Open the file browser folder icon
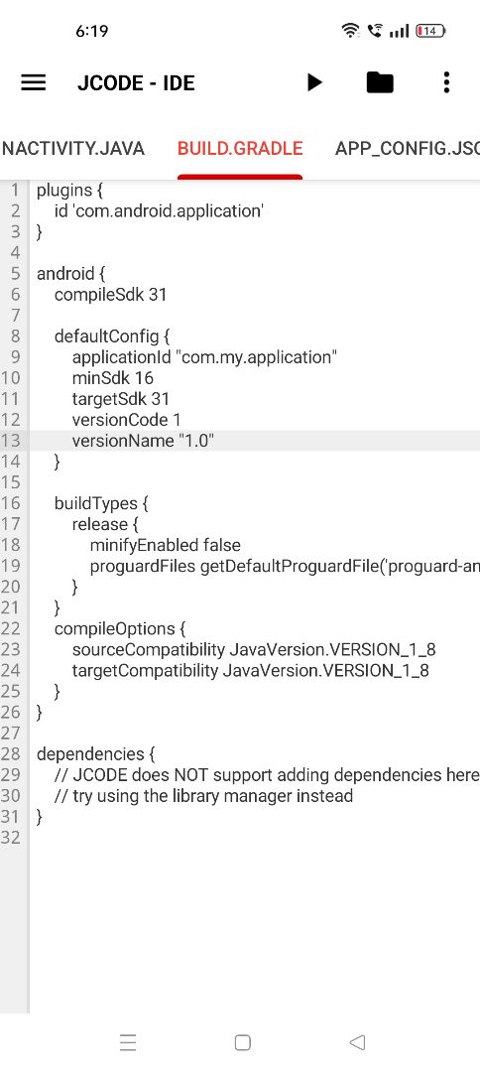 380,82
